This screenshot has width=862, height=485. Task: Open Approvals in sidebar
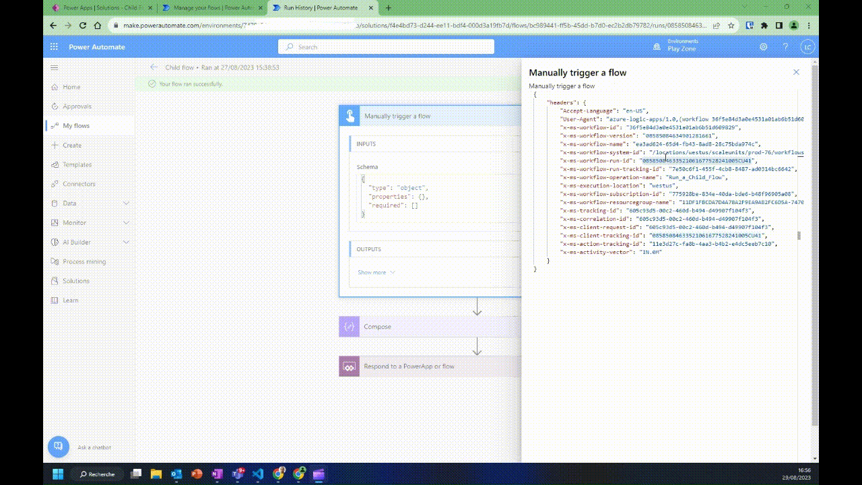pos(77,106)
